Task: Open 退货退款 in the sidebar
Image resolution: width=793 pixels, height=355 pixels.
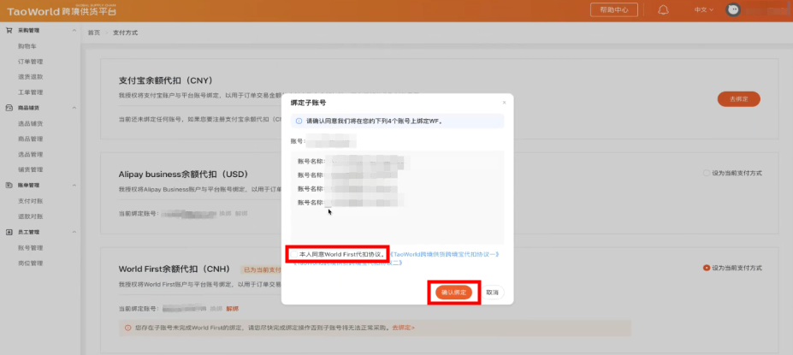Action: (x=30, y=77)
